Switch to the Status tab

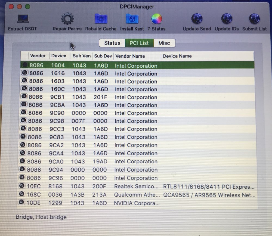[112, 43]
